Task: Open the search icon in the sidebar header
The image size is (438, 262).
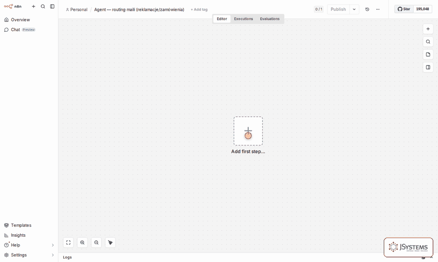Action: 43,6
